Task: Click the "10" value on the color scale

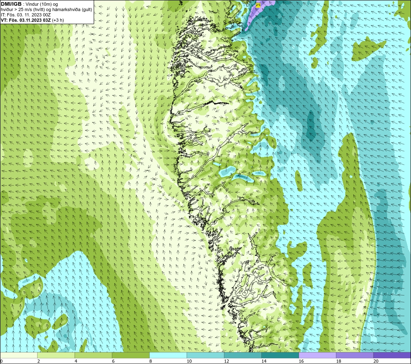Action: pyautogui.click(x=189, y=361)
